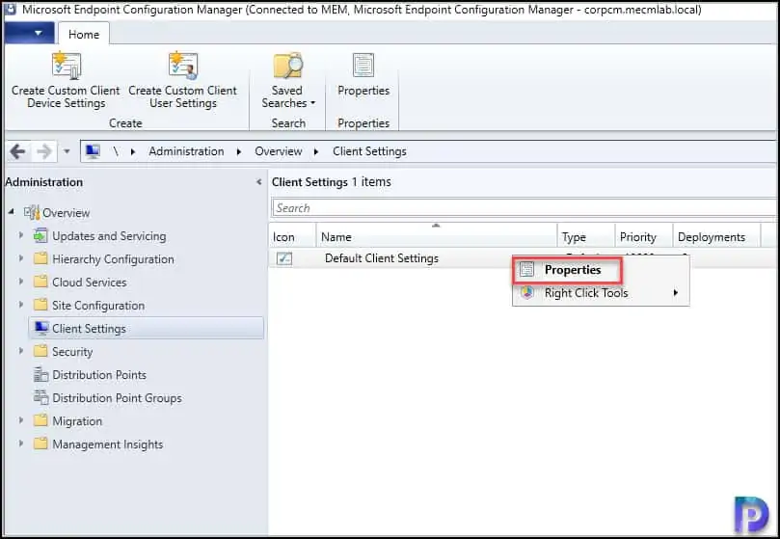The image size is (780, 539).
Task: Open the dropdown after Administration in the breadcrumb
Action: [x=239, y=151]
